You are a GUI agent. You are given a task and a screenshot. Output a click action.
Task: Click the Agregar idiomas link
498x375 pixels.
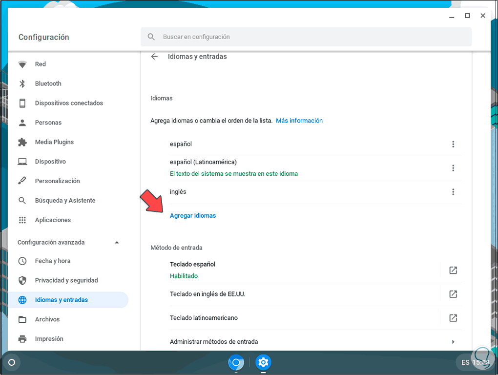pos(193,216)
